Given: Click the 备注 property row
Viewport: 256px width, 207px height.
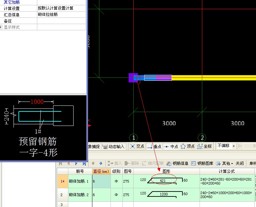Looking at the screenshot, I should coord(43,21).
